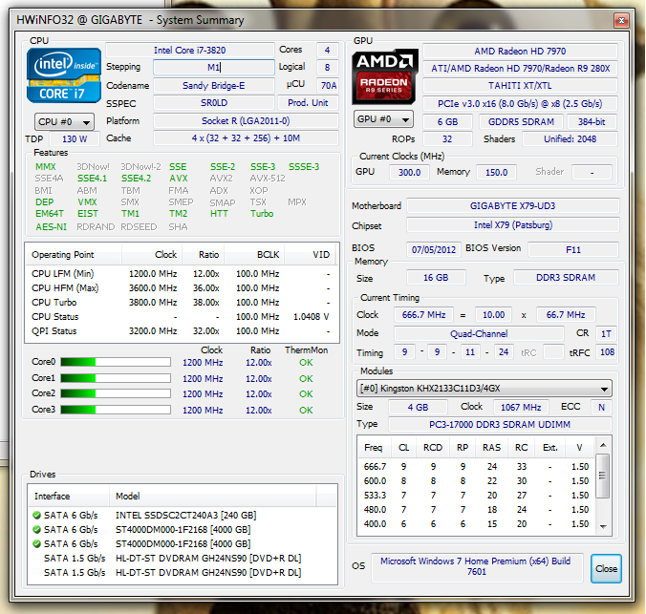
Task: Click the Intel Core i7-3820 name field
Action: pyautogui.click(x=190, y=51)
